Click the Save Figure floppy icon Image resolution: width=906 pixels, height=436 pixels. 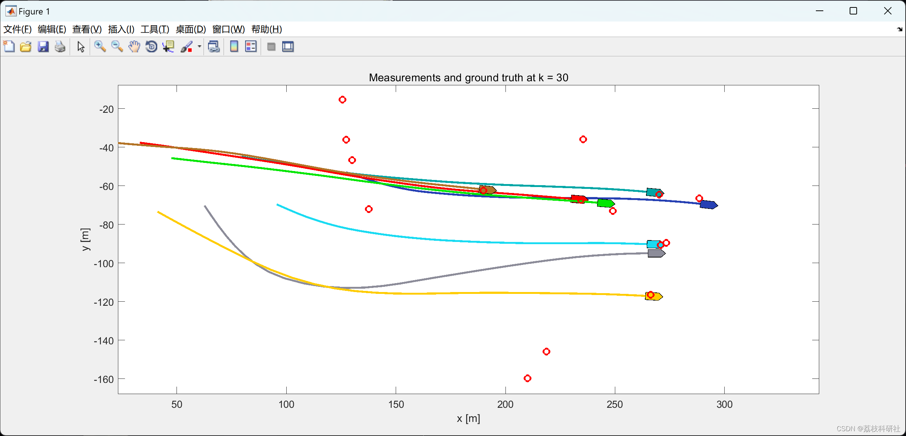[x=43, y=47]
